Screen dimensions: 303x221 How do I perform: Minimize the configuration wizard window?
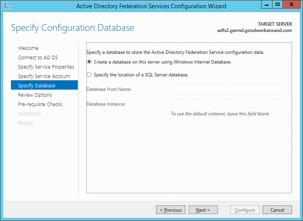click(266, 5)
